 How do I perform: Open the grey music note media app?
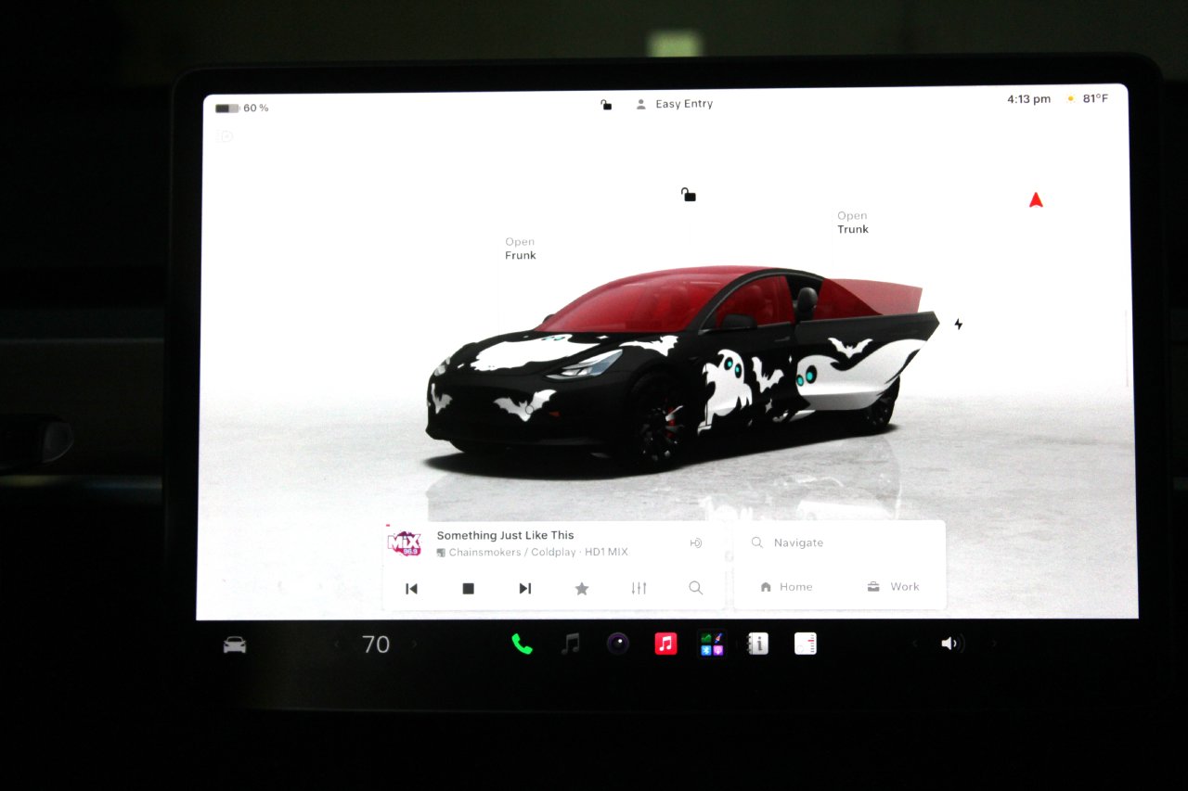571,644
